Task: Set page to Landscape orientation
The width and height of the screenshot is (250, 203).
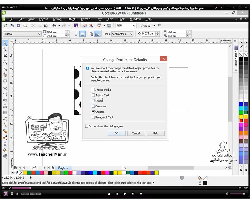Action: coord(82,34)
